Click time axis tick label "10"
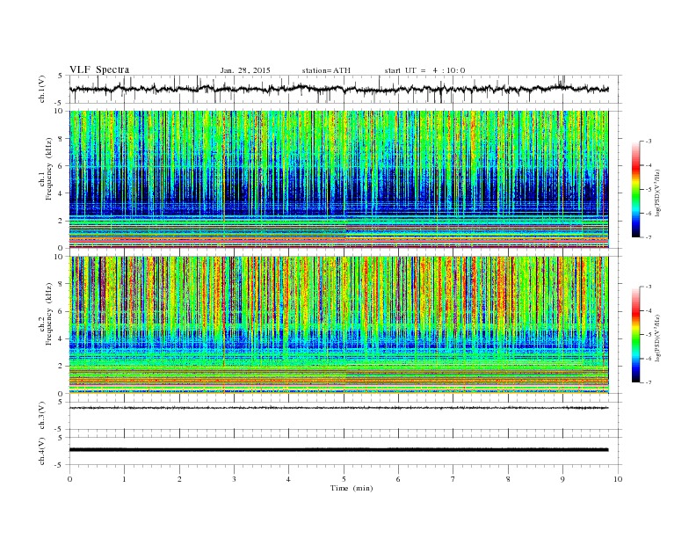Viewport: 696px width, 538px height. (618, 479)
